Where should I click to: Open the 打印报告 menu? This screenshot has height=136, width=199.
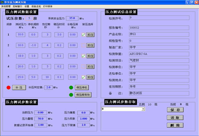click(48, 6)
